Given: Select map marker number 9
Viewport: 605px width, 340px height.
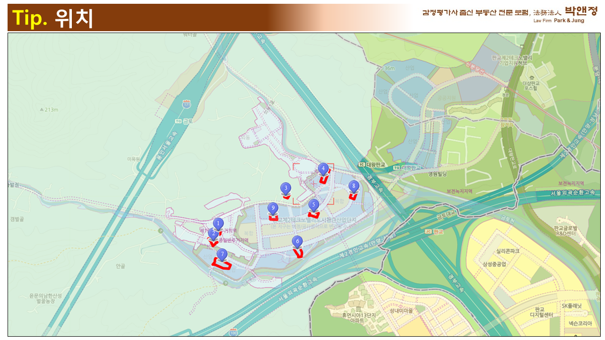Looking at the screenshot, I should 272,208.
